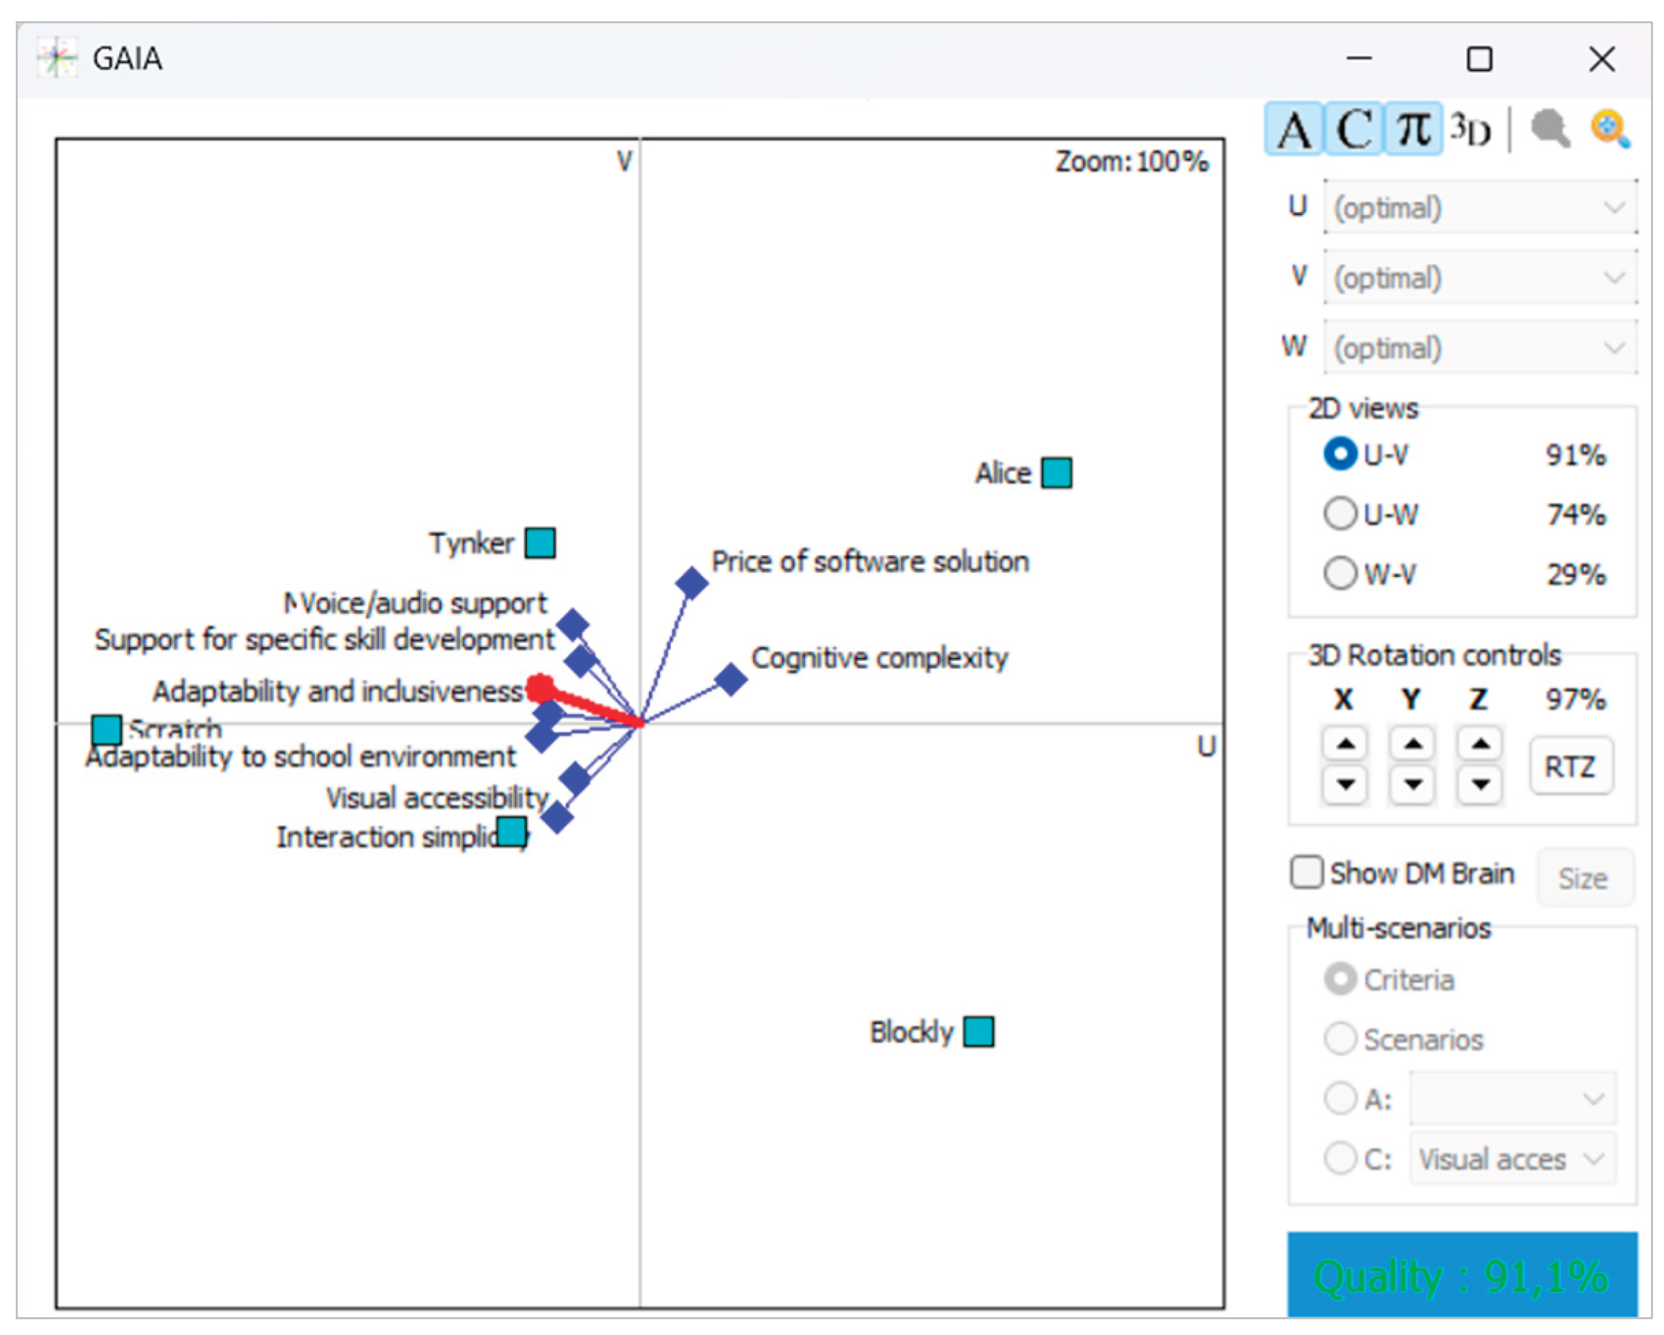Click the Cognitive complexity diamond
The image size is (1664, 1335).
730,679
